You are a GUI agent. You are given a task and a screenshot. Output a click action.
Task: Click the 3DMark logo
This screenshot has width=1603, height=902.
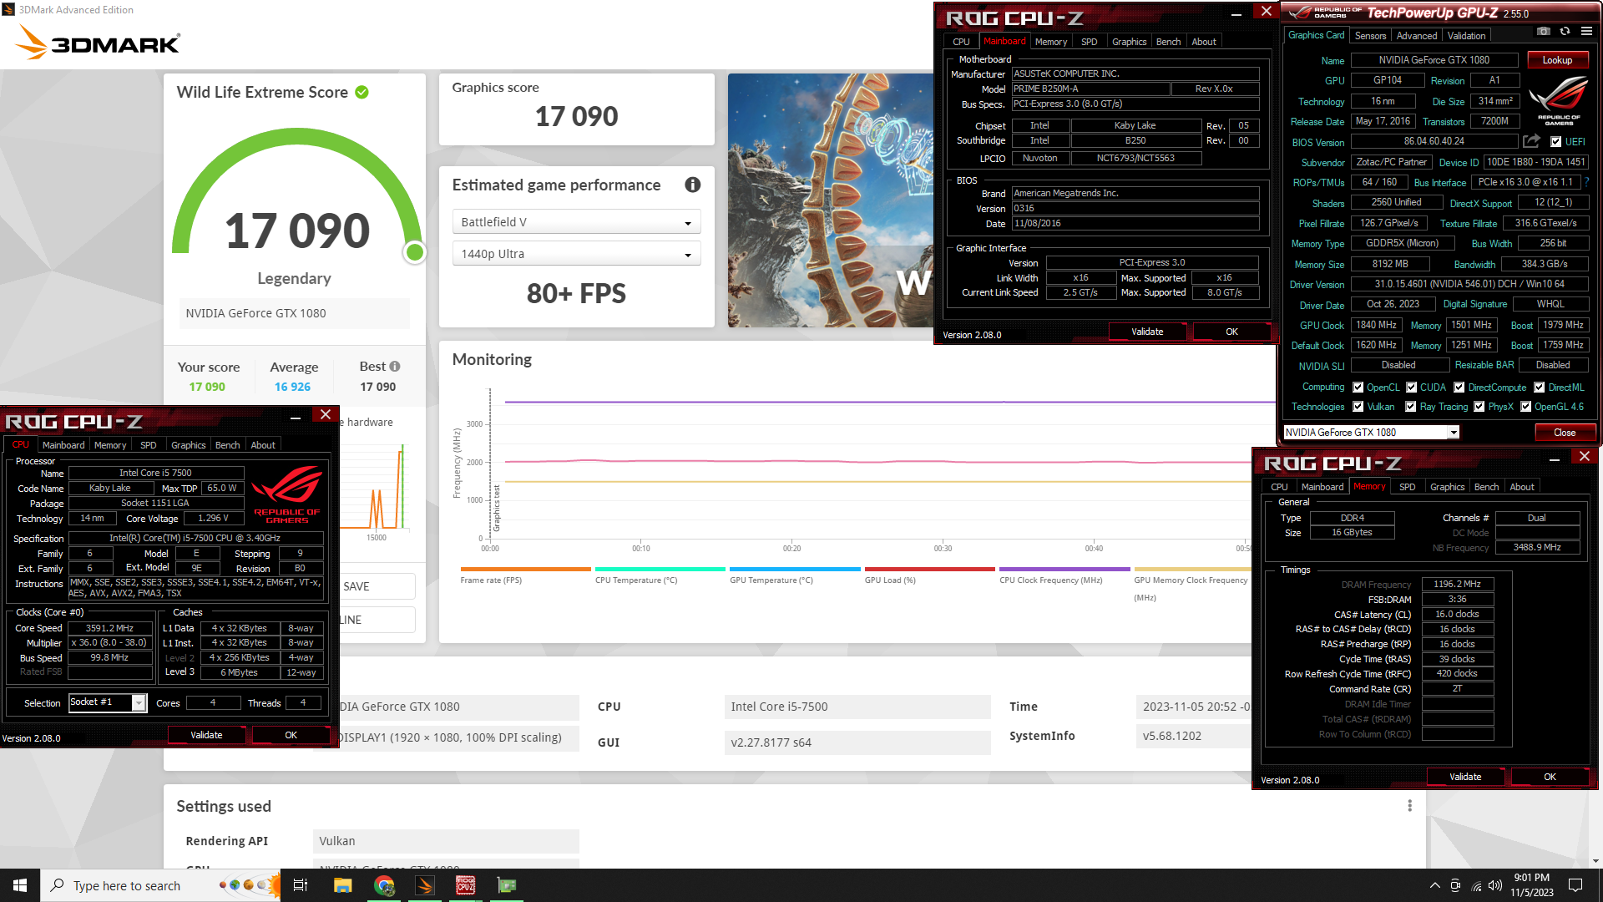click(x=98, y=42)
